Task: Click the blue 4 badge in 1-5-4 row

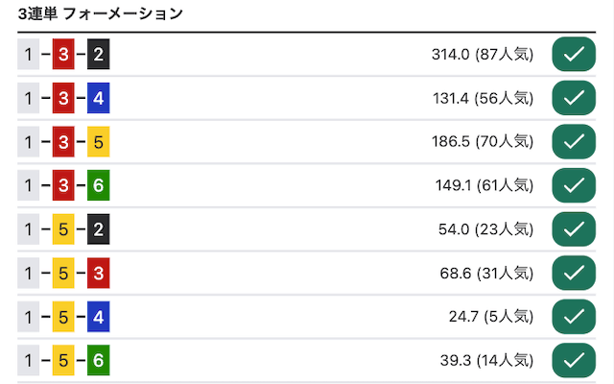Action: tap(98, 317)
